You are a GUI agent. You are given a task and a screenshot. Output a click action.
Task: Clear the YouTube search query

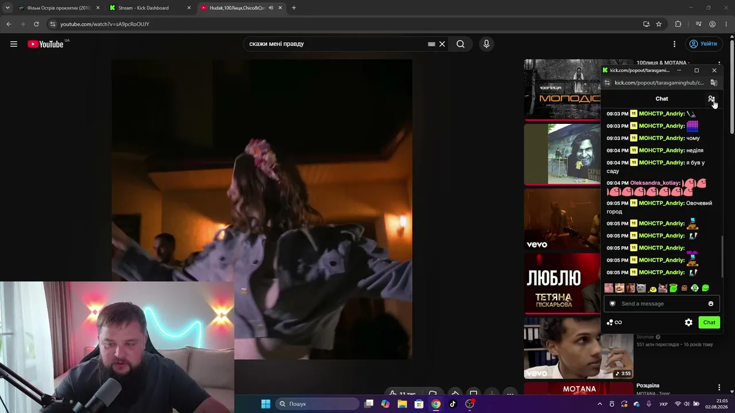[x=442, y=44]
